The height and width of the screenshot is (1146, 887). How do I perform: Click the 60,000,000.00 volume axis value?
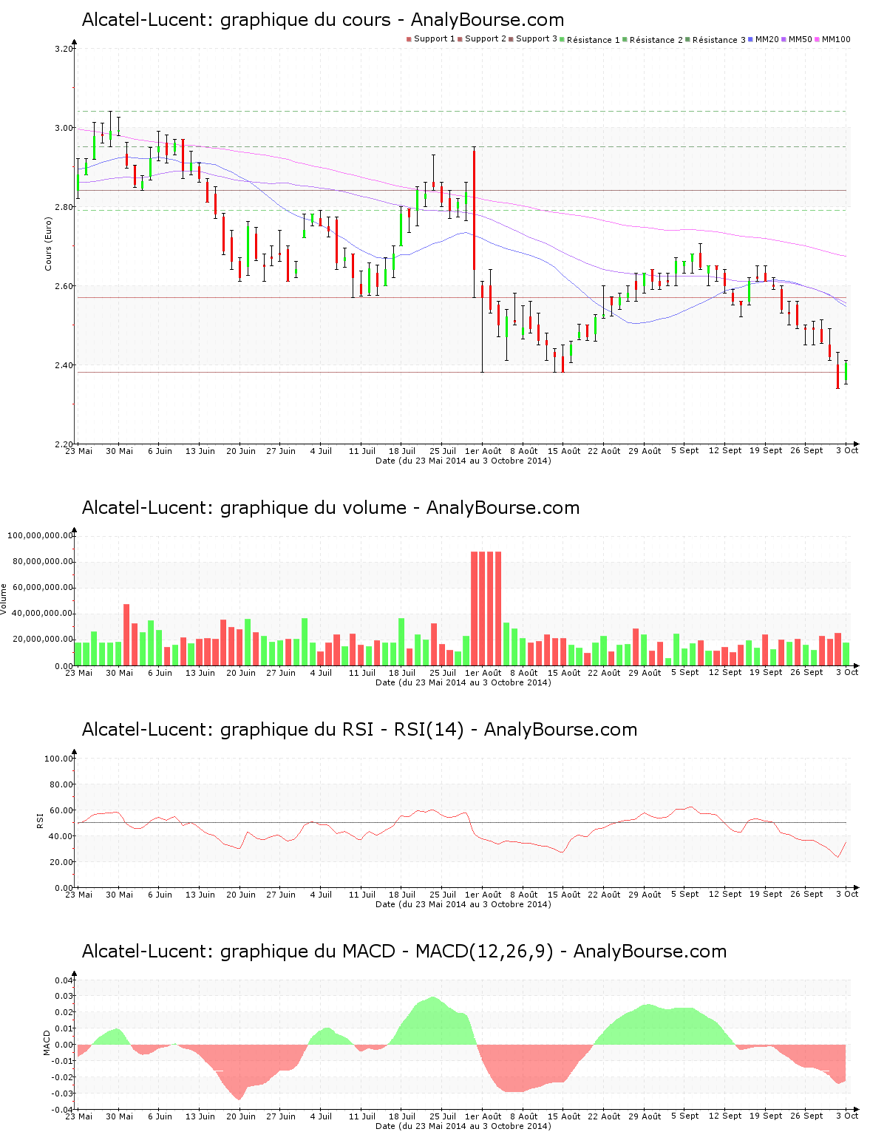[x=43, y=587]
